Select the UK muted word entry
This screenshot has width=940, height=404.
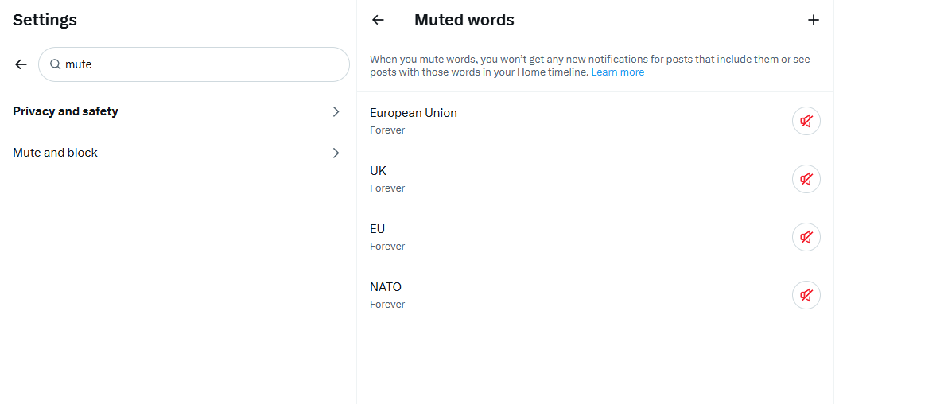[595, 179]
